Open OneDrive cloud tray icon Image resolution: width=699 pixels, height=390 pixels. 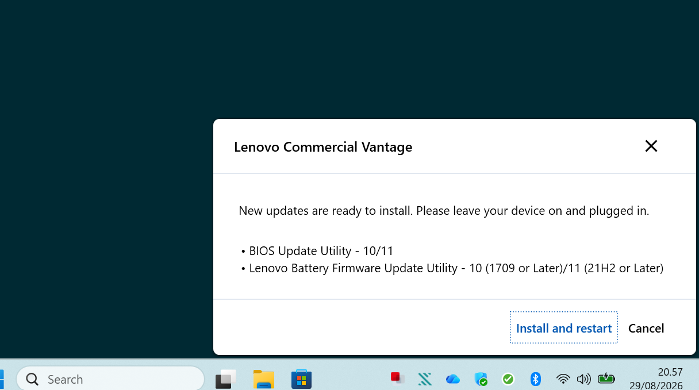point(452,379)
